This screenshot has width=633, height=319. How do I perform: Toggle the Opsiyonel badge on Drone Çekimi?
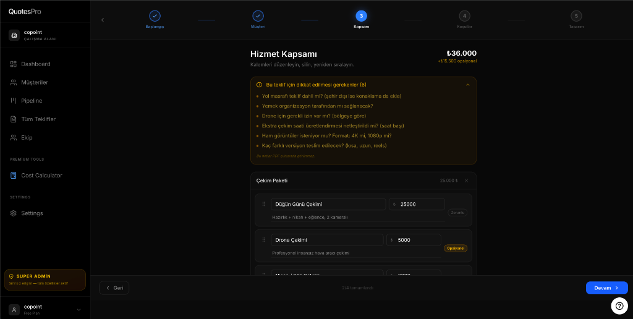(456, 249)
